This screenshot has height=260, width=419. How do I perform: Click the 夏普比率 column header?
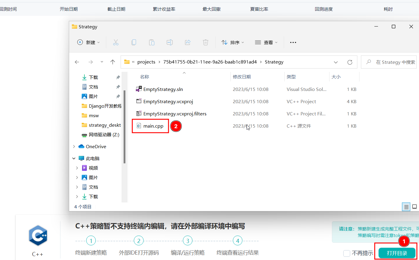click(259, 9)
